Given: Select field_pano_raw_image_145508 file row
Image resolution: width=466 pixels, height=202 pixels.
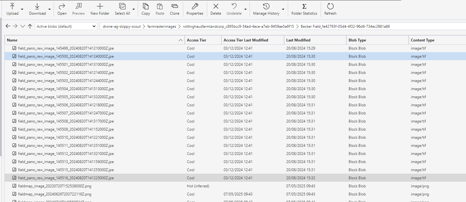Looking at the screenshot, I should [235, 121].
